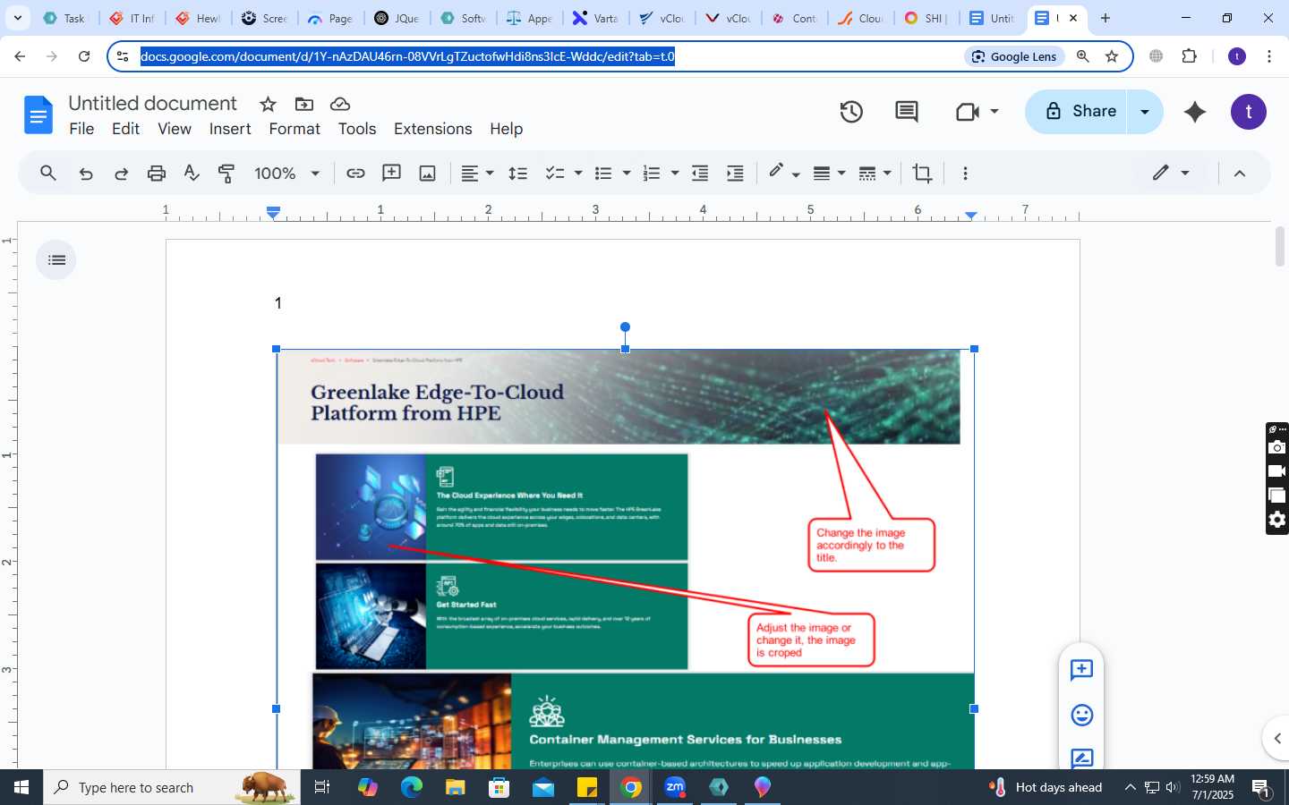Click the Add comment toolbar icon
This screenshot has width=1289, height=805.
(391, 174)
